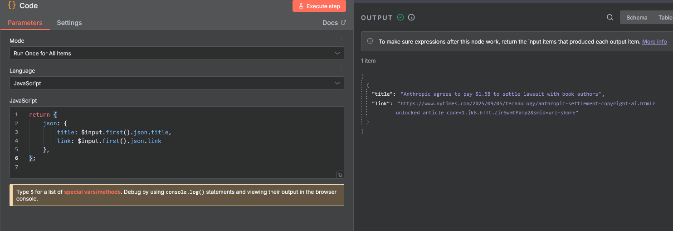673x231 pixels.
Task: Click the info icon next to OUTPUT
Action: tap(411, 18)
